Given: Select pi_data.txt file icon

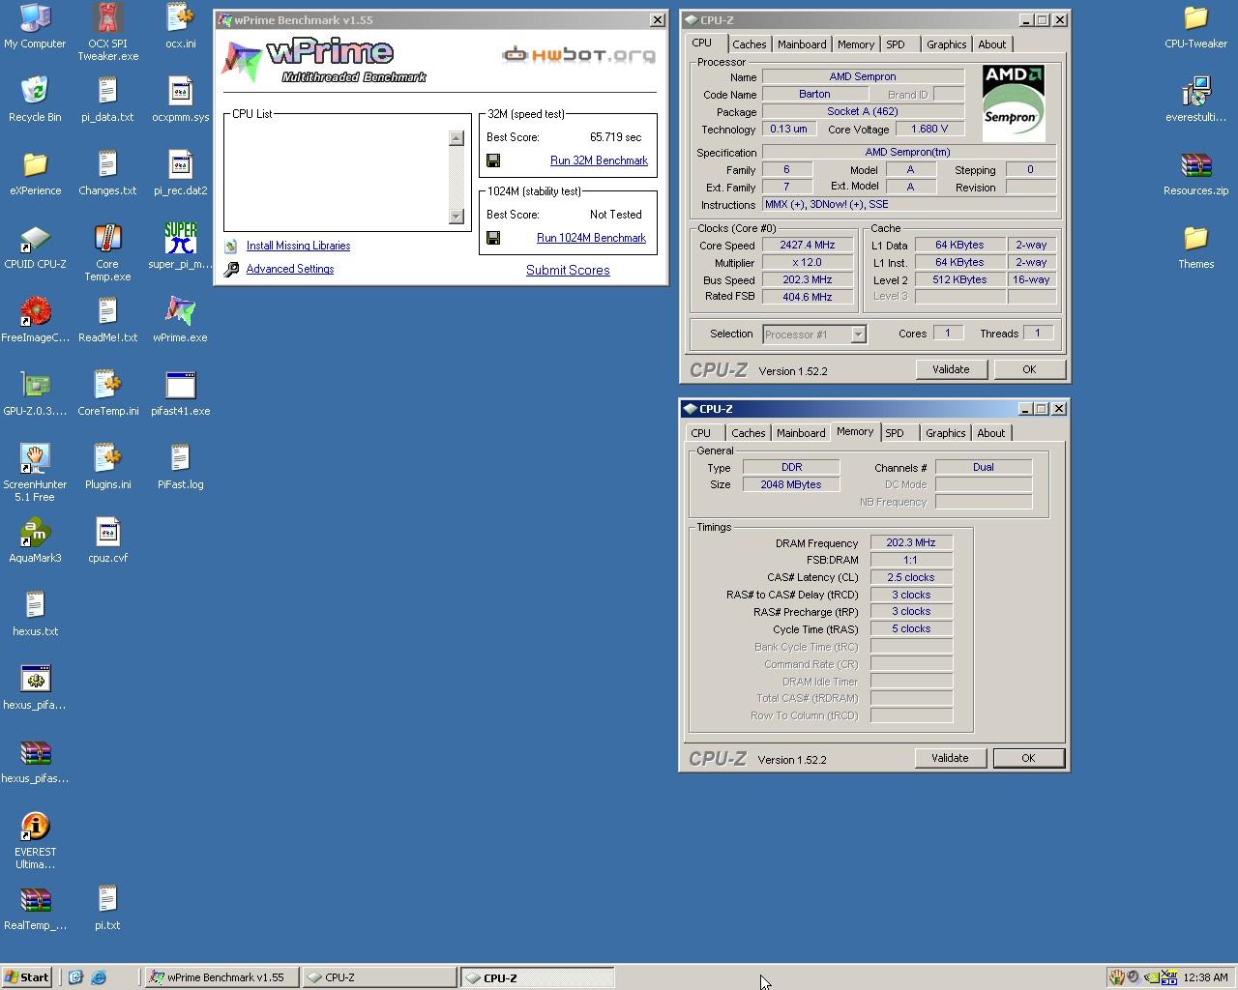Looking at the screenshot, I should [x=107, y=99].
